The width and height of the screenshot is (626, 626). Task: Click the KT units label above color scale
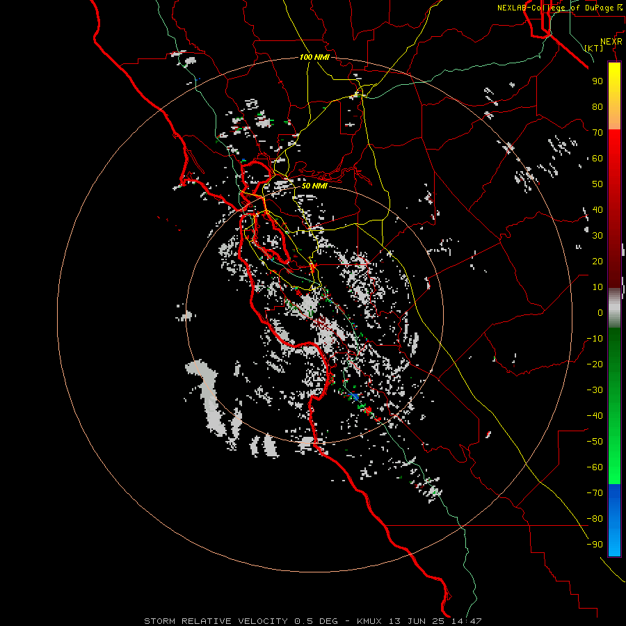(594, 48)
